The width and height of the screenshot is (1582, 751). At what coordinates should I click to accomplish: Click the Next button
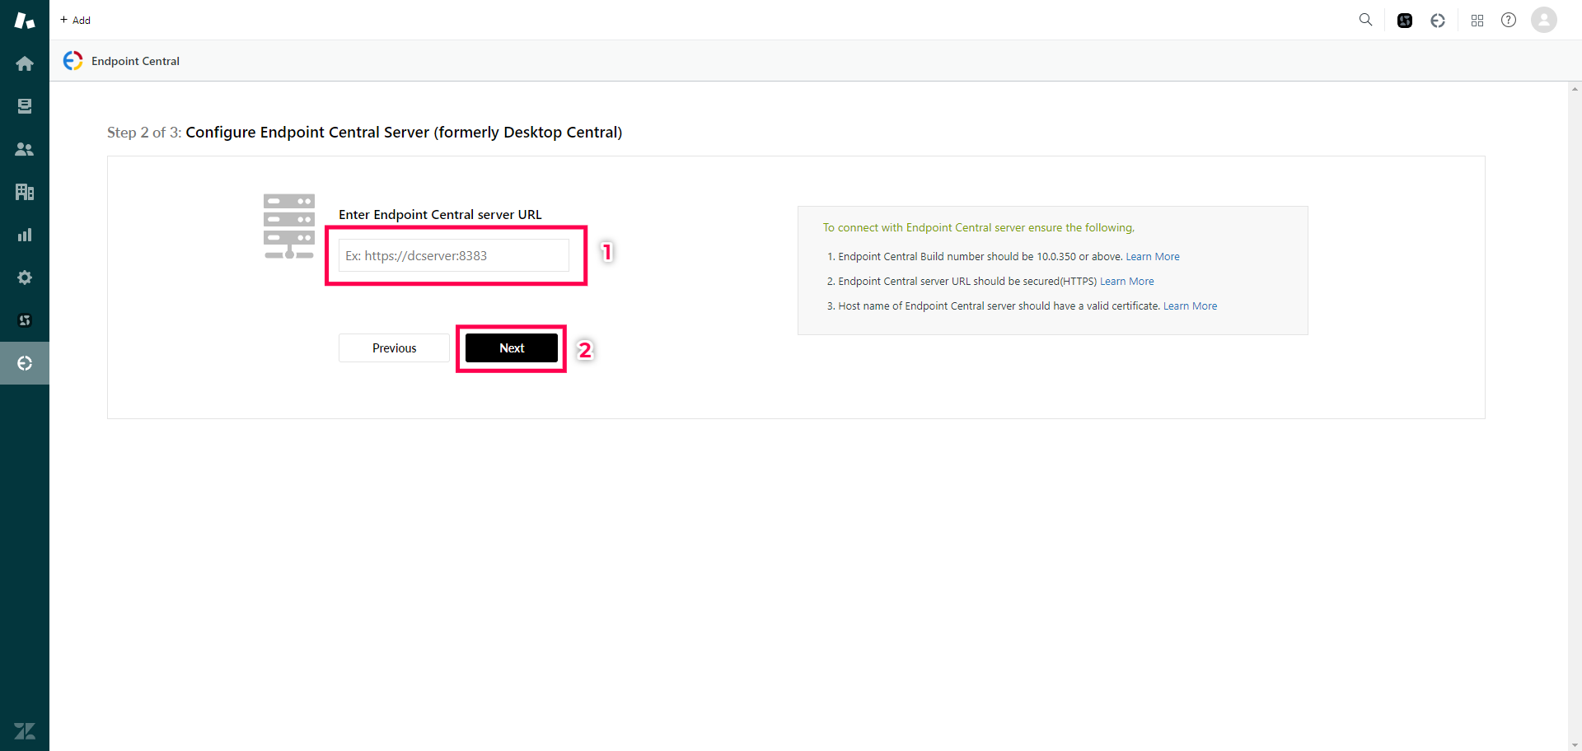point(511,348)
